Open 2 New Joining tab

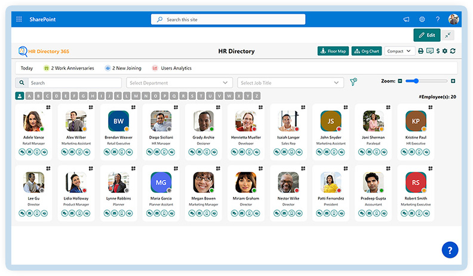[x=123, y=68]
